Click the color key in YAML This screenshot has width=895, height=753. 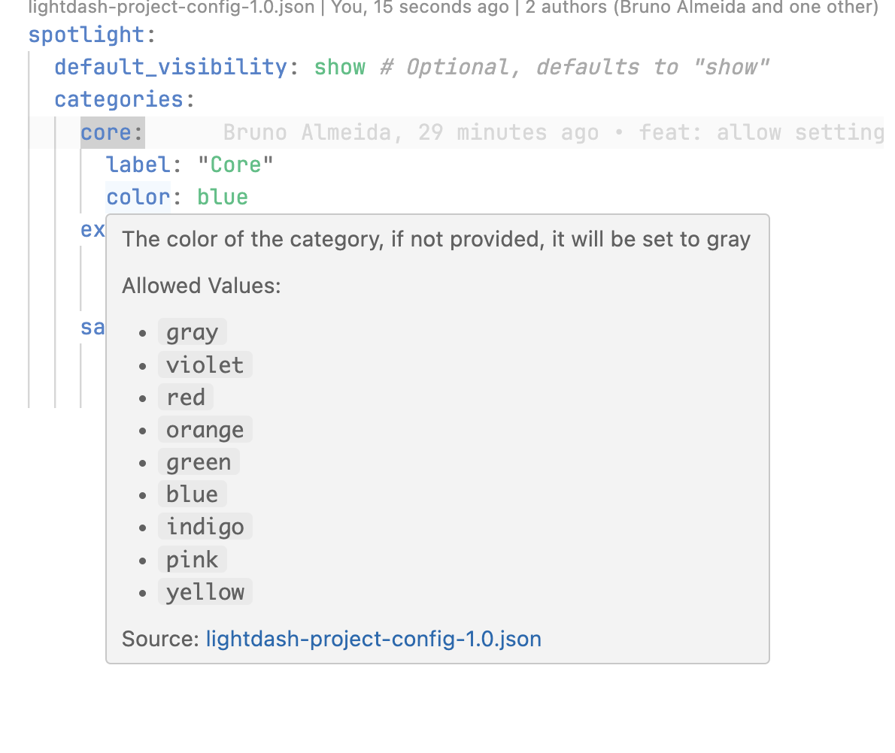138,198
